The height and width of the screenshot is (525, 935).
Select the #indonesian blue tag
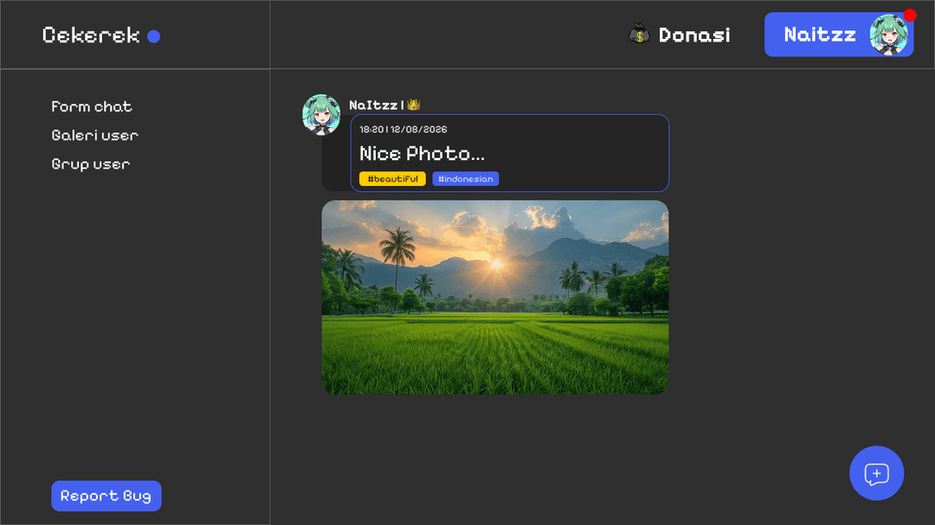pyautogui.click(x=466, y=179)
